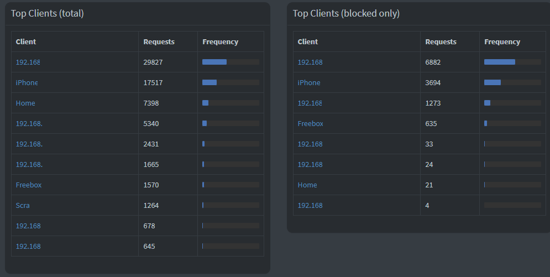This screenshot has width=550, height=277.
Task: Select the 192.168 client with 678 requests
Action: point(28,226)
